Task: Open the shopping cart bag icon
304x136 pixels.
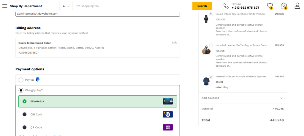Action: click(x=284, y=6)
